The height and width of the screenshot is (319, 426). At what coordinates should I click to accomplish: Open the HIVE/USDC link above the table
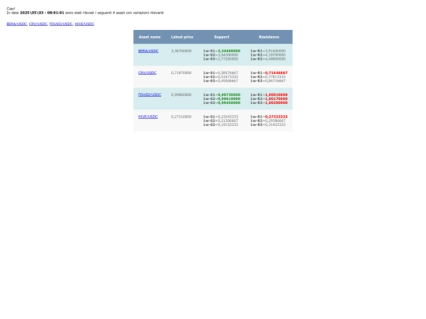[x=84, y=24]
